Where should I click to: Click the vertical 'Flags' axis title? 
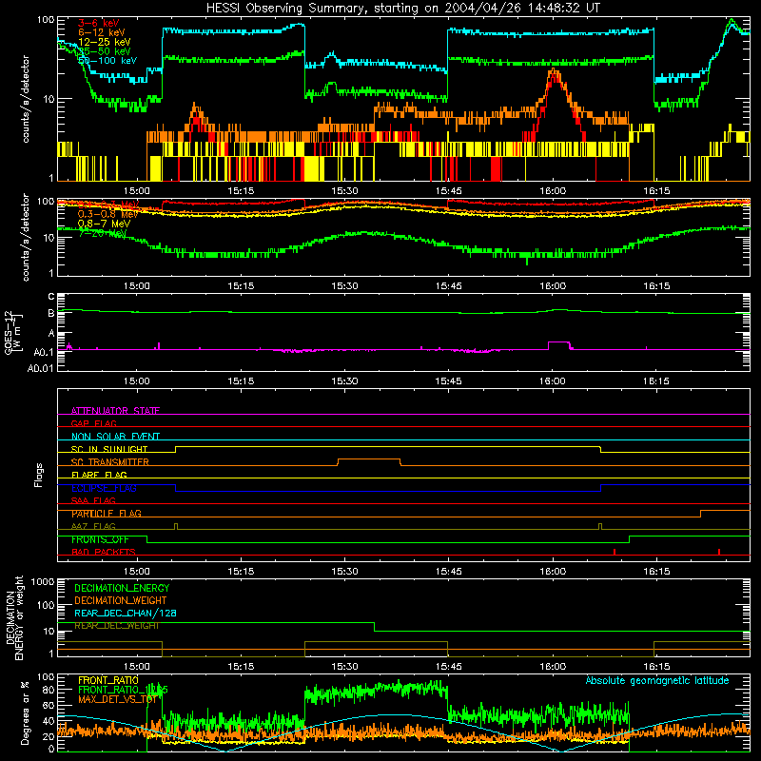[x=38, y=475]
